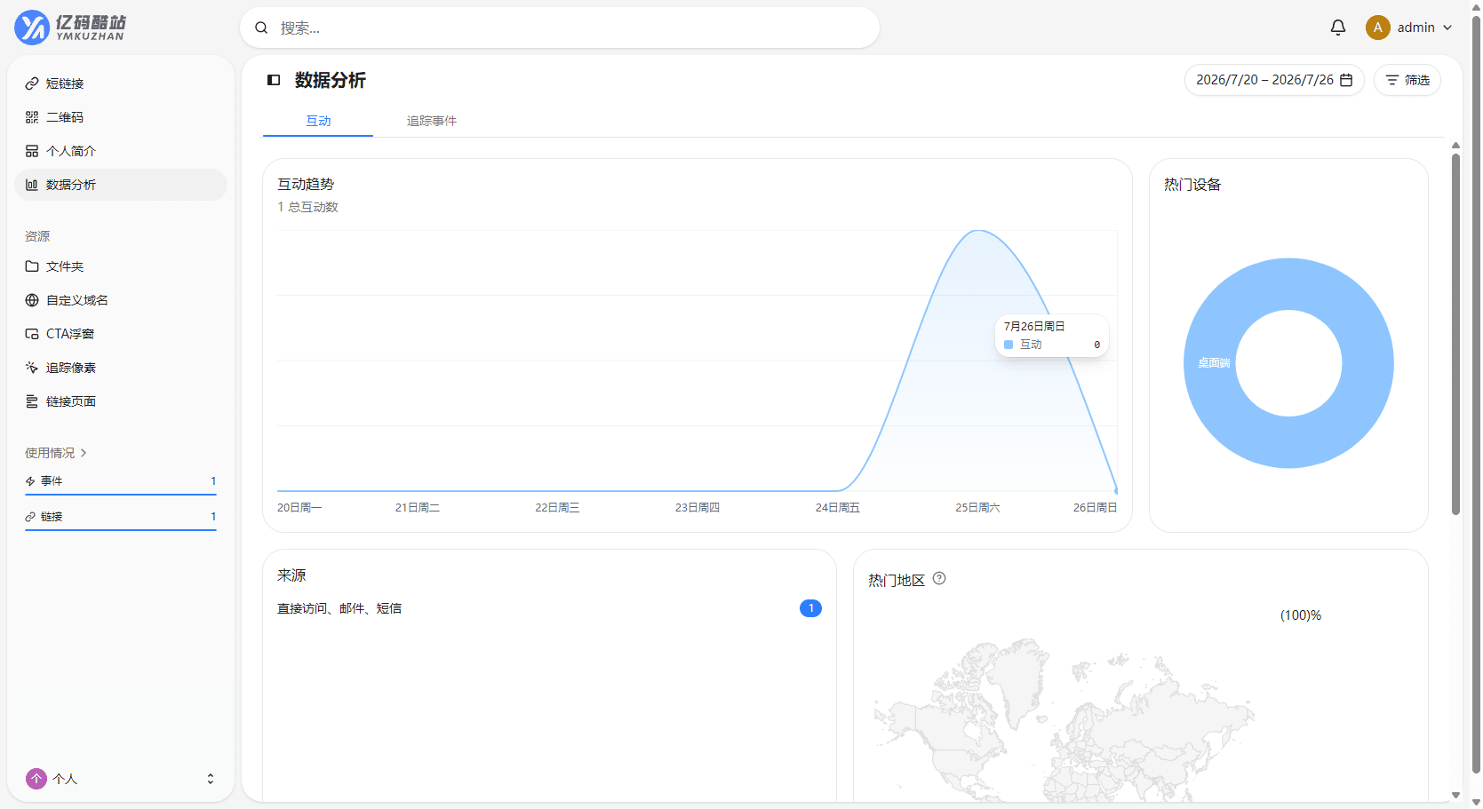1483x809 pixels.
Task: Click the 20日周一 axis label
Action: tap(299, 508)
